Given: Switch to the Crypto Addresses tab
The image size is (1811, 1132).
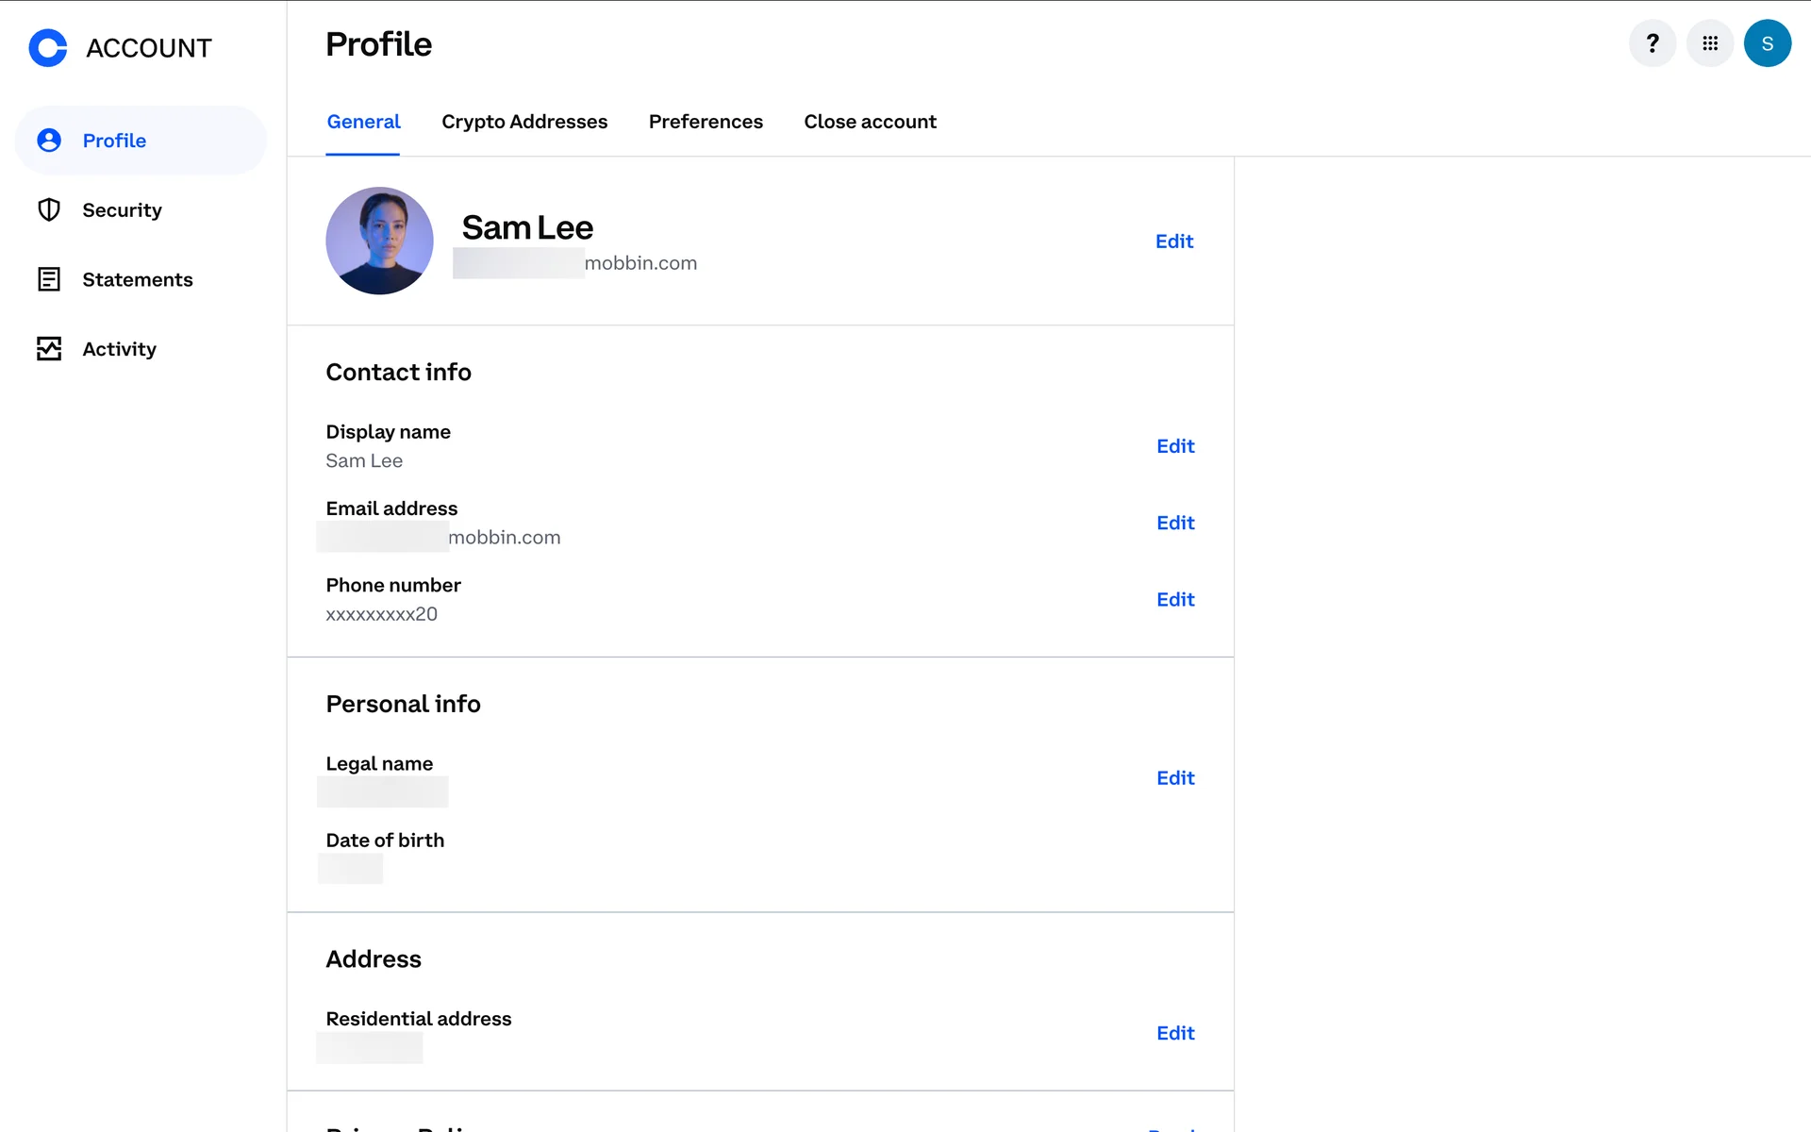Looking at the screenshot, I should [524, 122].
